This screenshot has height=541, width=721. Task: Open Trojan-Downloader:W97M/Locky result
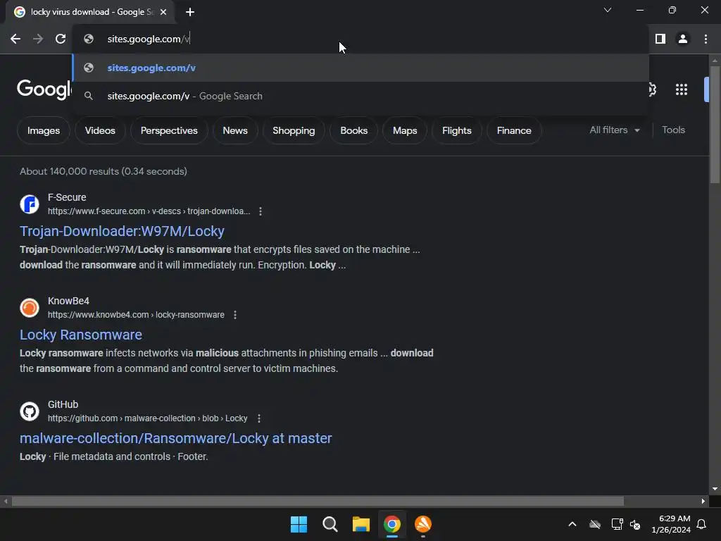tap(122, 231)
